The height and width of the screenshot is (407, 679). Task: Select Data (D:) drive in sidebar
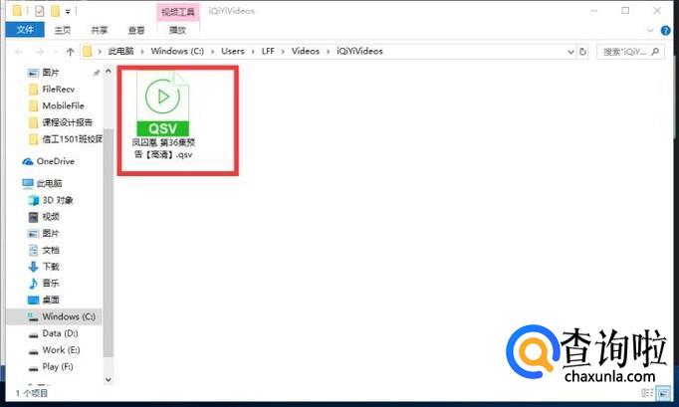pos(60,333)
